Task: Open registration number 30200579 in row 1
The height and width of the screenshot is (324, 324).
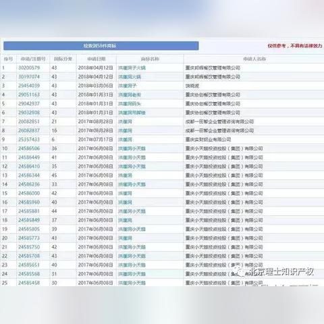Action: (29, 67)
